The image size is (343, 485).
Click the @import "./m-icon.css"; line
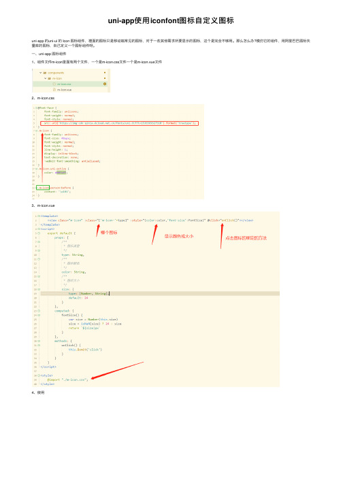(x=67, y=380)
